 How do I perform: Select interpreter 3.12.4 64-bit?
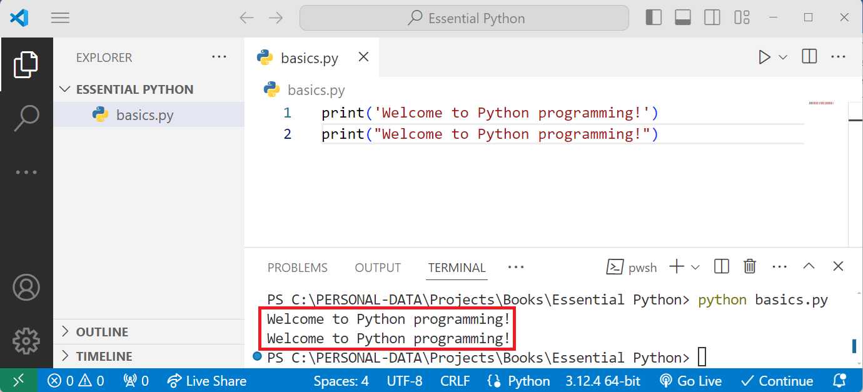[x=603, y=381]
